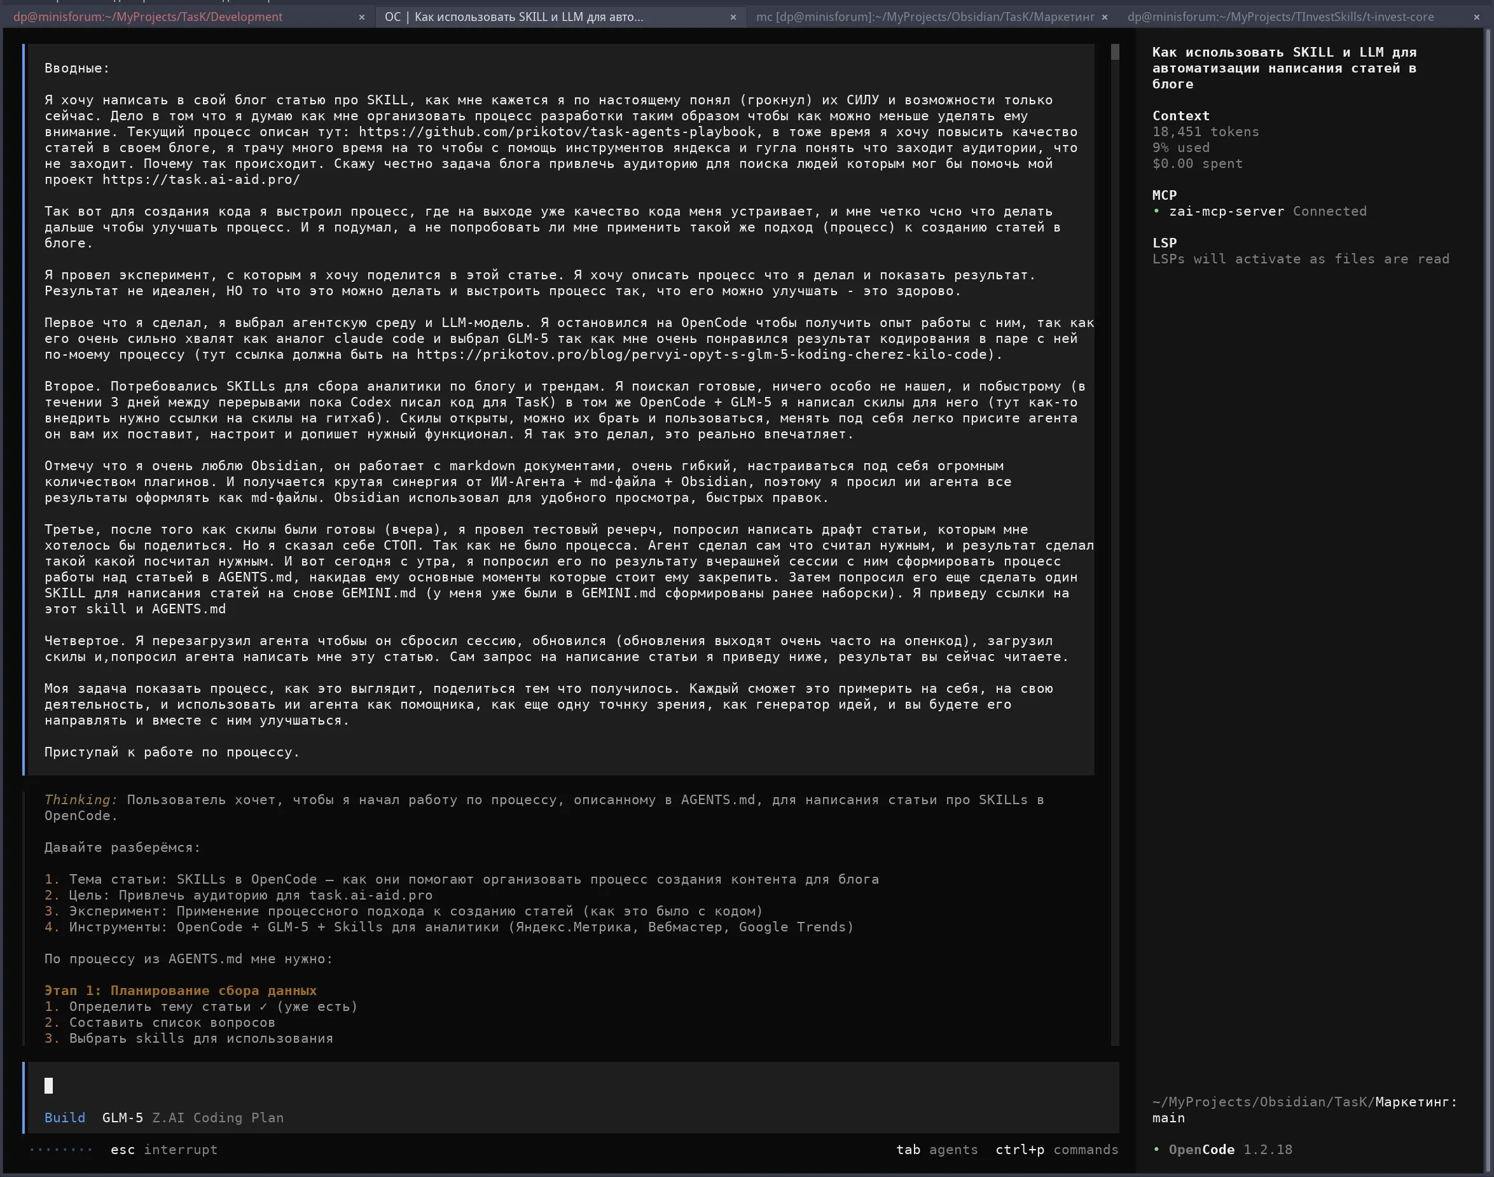The height and width of the screenshot is (1177, 1494).
Task: Switch to mc Obsidian Маркетинг tab
Action: pyautogui.click(x=924, y=17)
